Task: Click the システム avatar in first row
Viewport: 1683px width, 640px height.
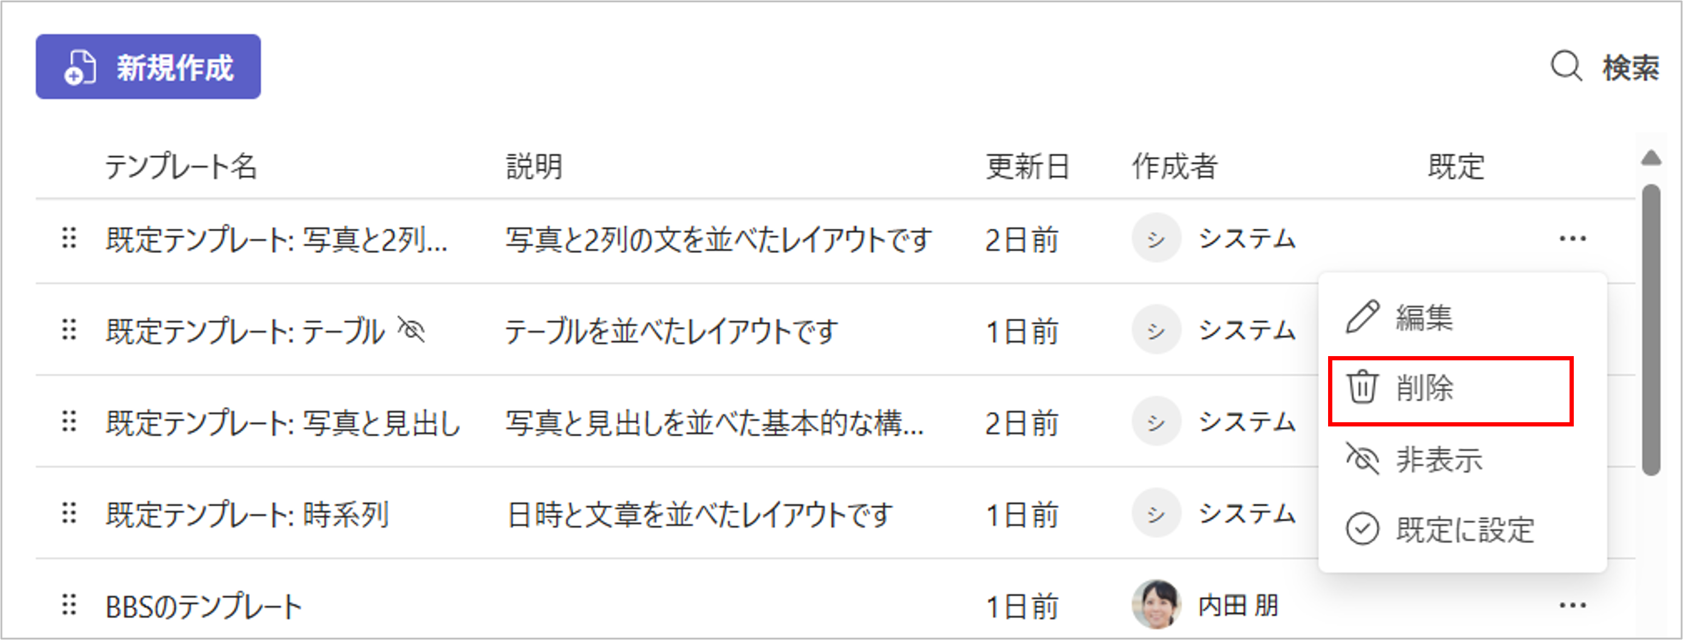Action: click(x=1156, y=238)
